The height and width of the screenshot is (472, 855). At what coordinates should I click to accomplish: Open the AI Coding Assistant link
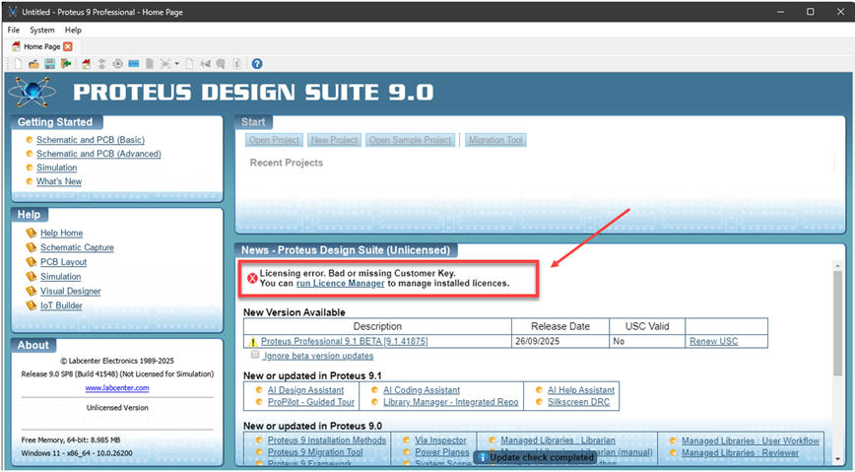(422, 390)
